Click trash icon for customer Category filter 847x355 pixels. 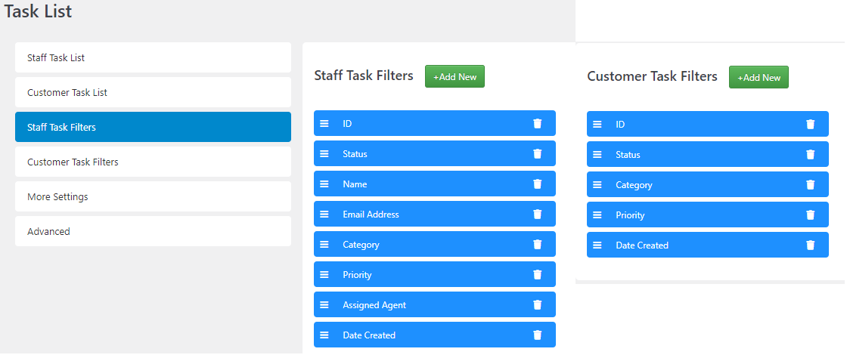point(810,184)
